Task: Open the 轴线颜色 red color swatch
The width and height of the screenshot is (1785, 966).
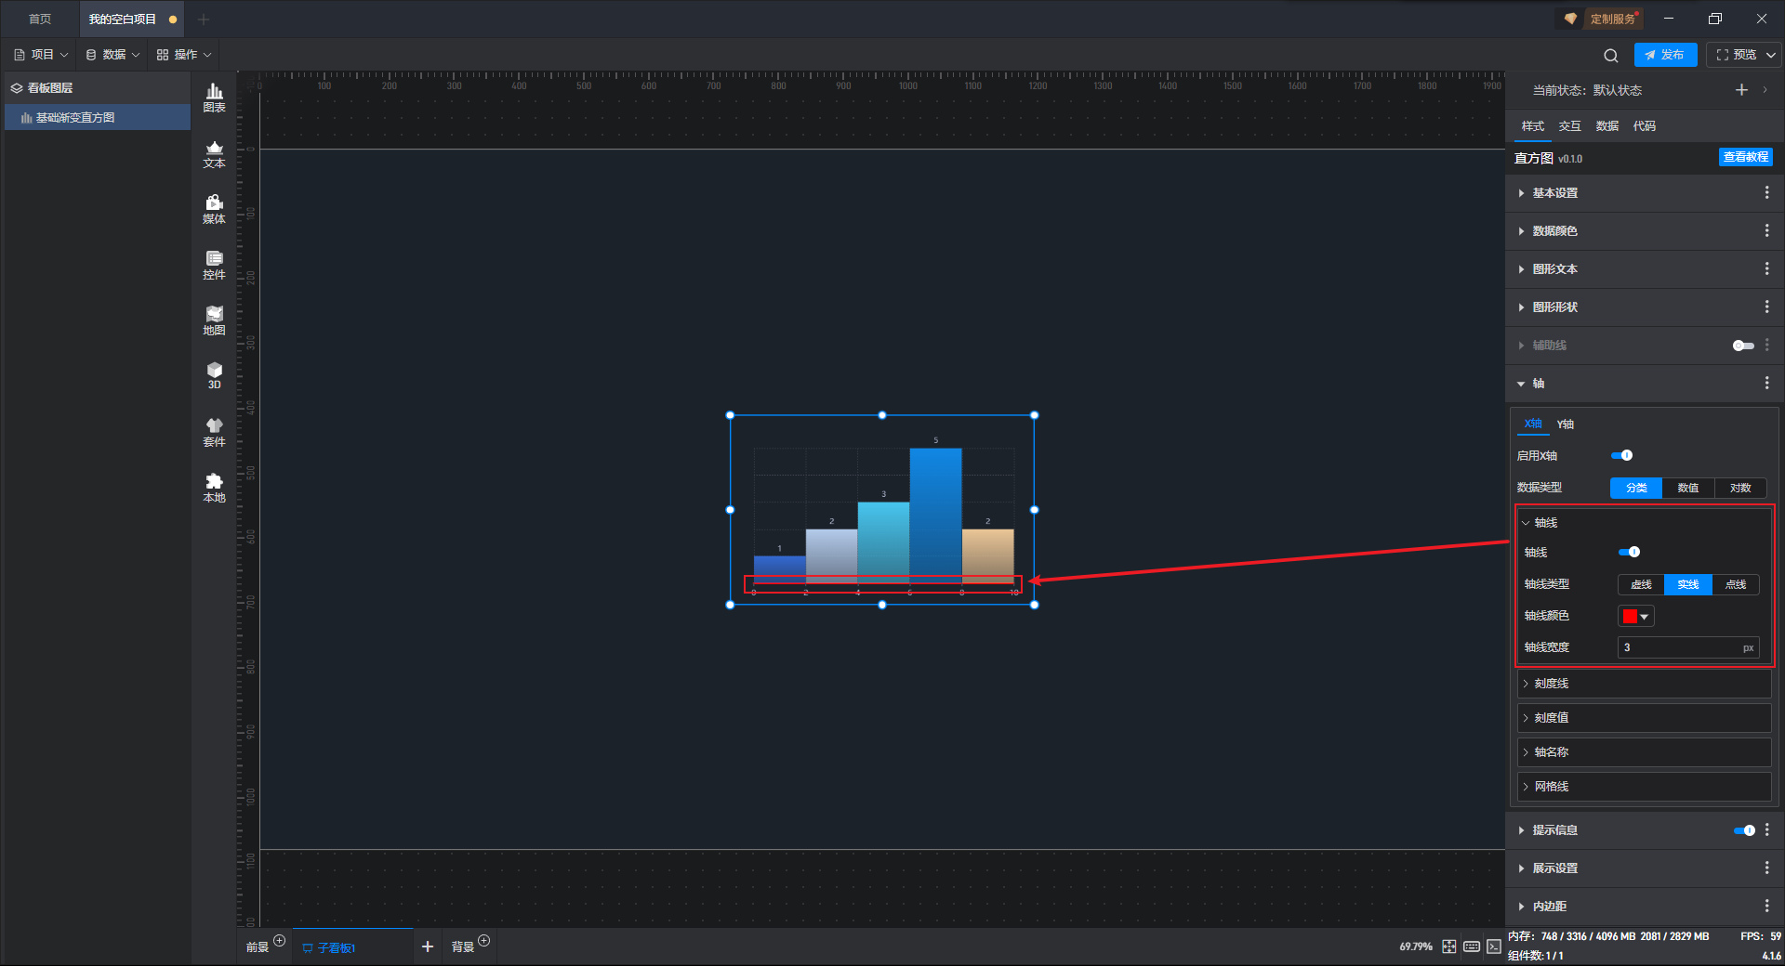Action: [x=1636, y=616]
